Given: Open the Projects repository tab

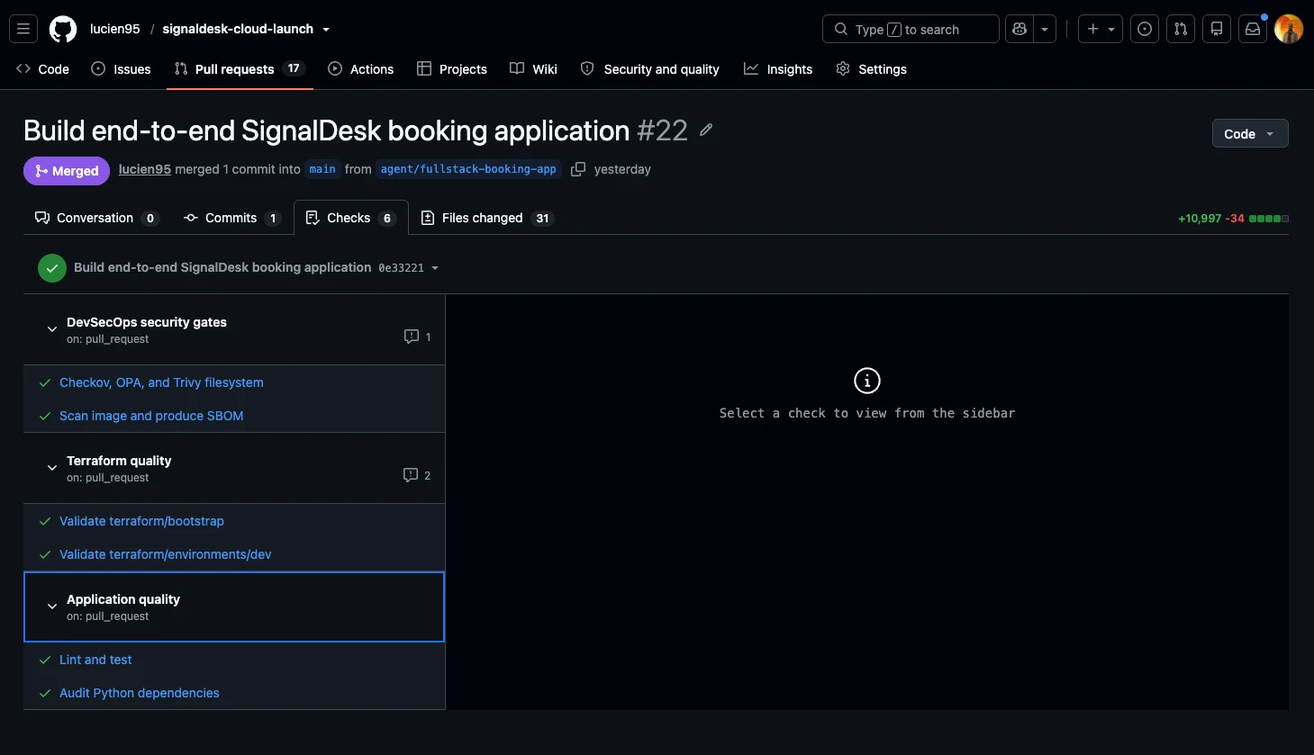Looking at the screenshot, I should pos(452,69).
